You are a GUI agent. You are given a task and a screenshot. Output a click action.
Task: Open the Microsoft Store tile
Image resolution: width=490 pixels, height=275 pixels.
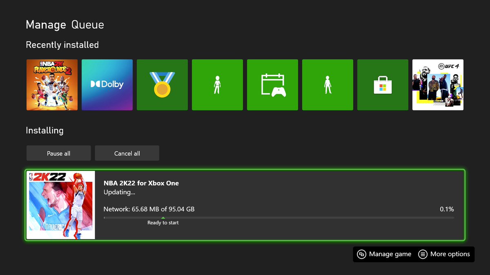click(x=383, y=85)
